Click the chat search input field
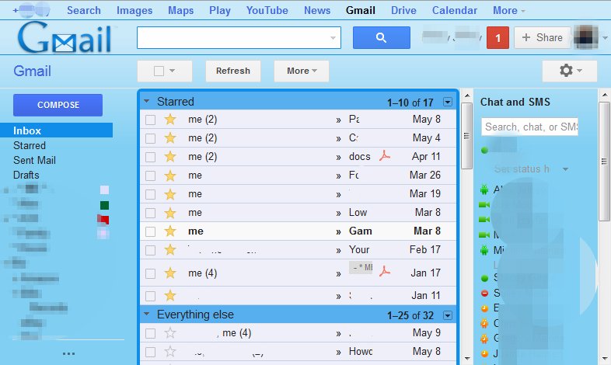 [x=529, y=127]
